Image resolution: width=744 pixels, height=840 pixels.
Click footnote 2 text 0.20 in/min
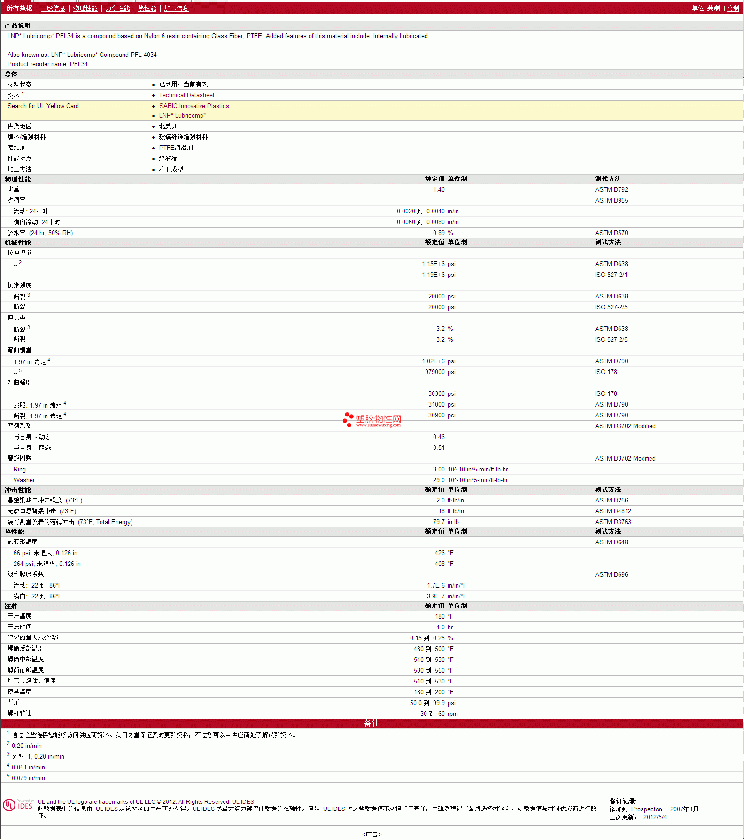26,746
